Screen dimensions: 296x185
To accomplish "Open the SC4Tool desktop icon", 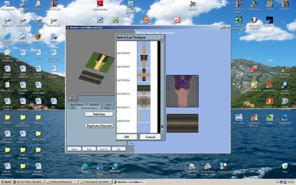I will pos(270,5).
